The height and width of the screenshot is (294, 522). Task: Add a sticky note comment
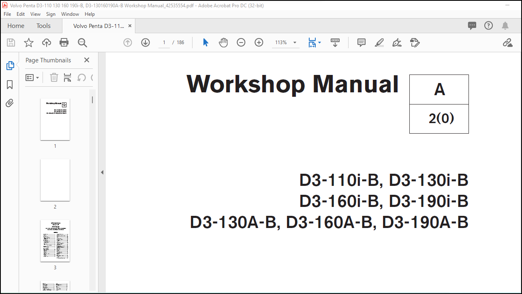[362, 43]
